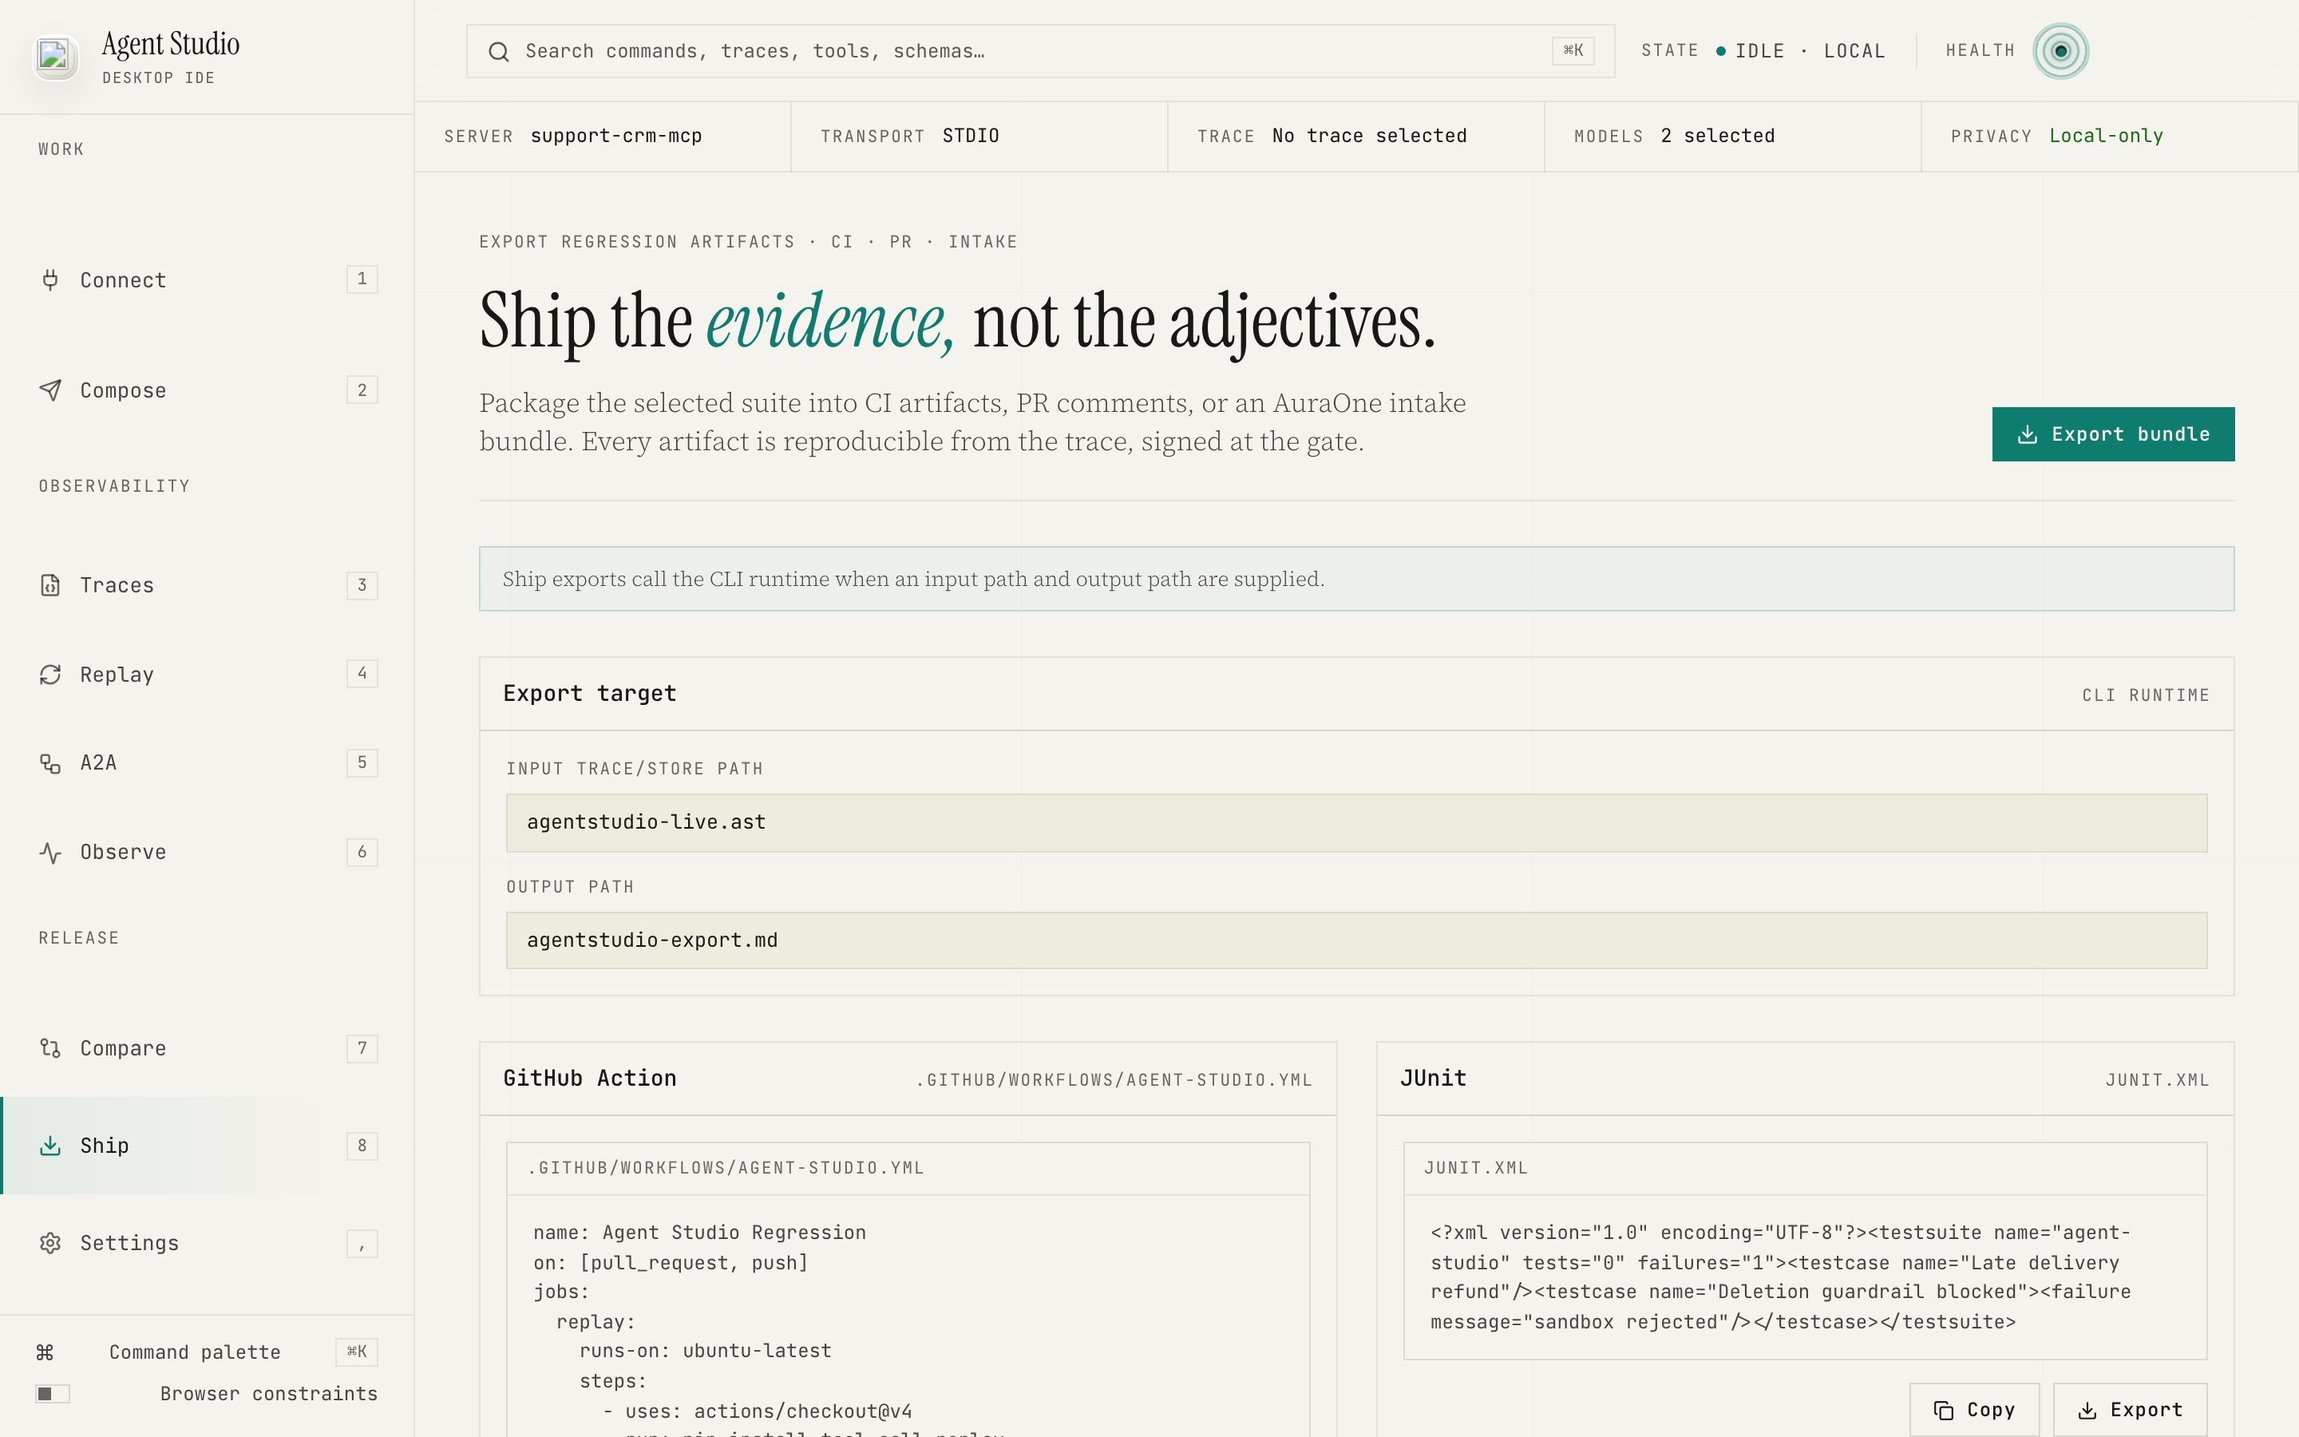Click the Compare branch icon

coord(50,1047)
